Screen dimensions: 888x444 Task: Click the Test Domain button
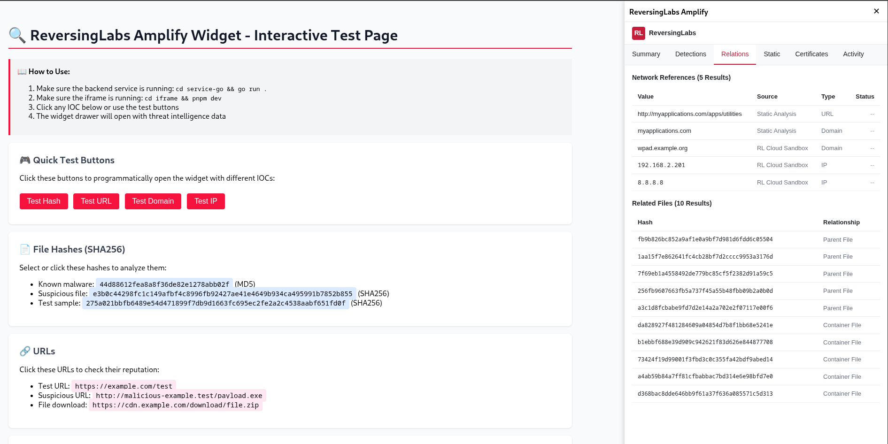[x=153, y=201]
